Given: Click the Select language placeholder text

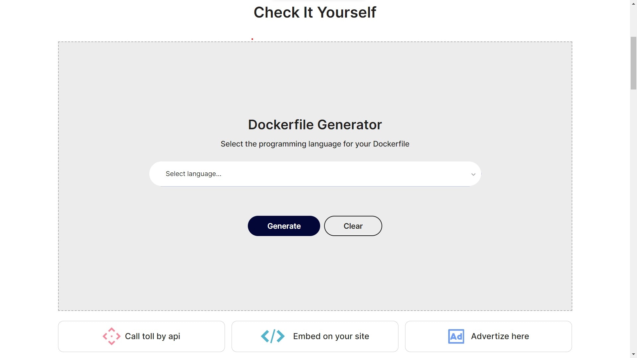Looking at the screenshot, I should coord(193,174).
